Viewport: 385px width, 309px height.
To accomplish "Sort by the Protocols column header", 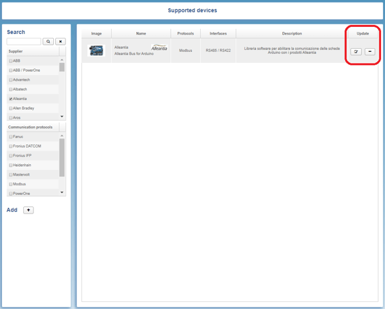I will click(x=185, y=33).
